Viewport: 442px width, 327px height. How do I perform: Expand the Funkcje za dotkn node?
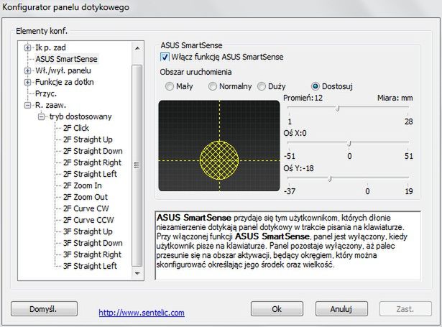[x=27, y=82]
